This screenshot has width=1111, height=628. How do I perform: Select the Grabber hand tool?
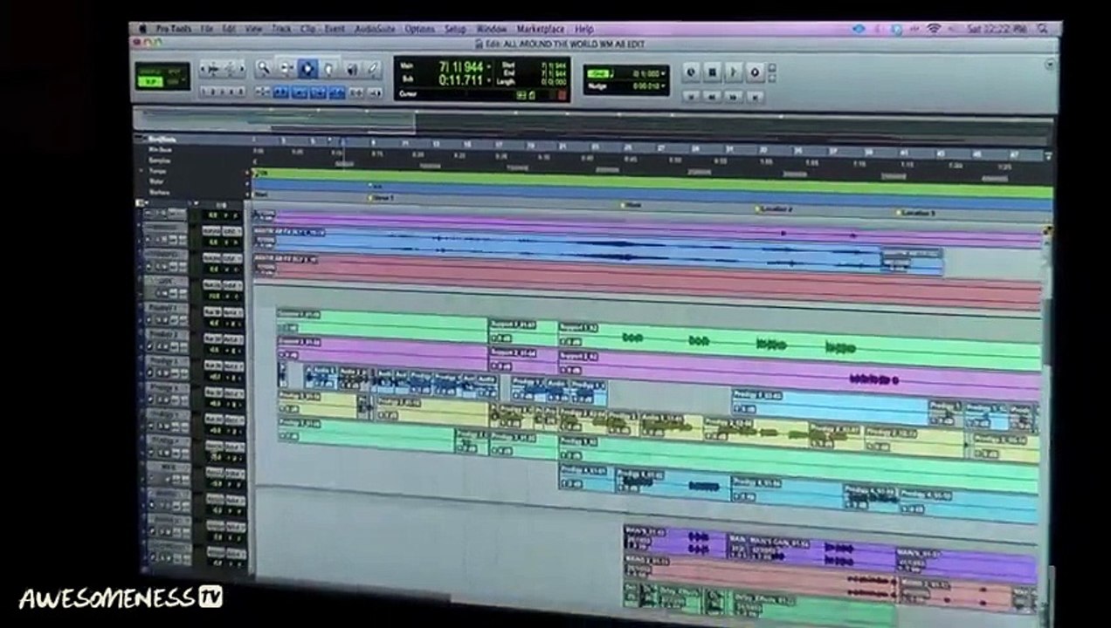329,68
